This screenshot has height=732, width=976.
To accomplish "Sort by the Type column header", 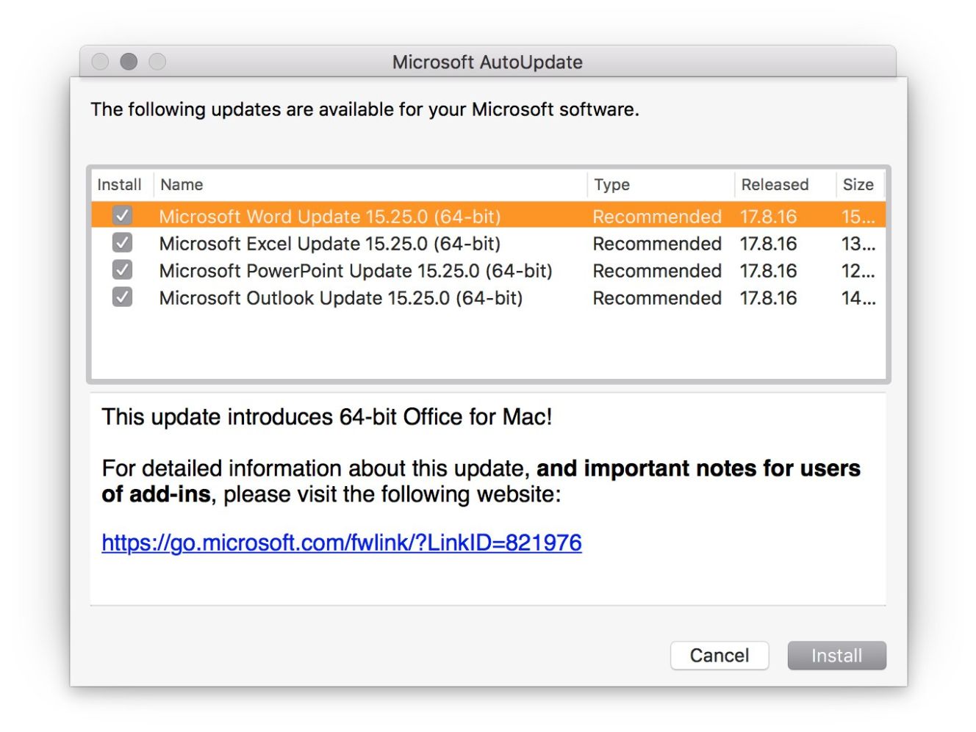I will tap(661, 184).
